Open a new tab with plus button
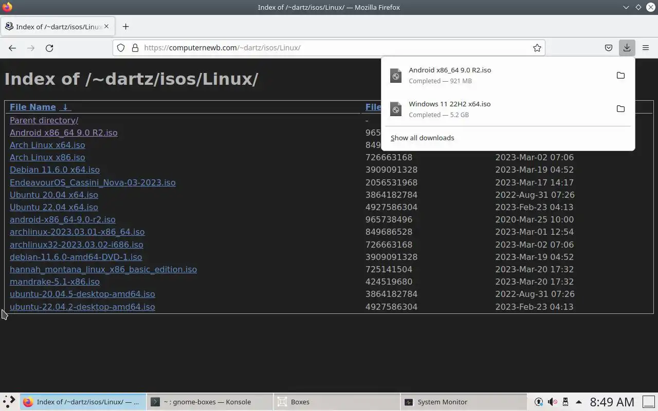 point(125,27)
